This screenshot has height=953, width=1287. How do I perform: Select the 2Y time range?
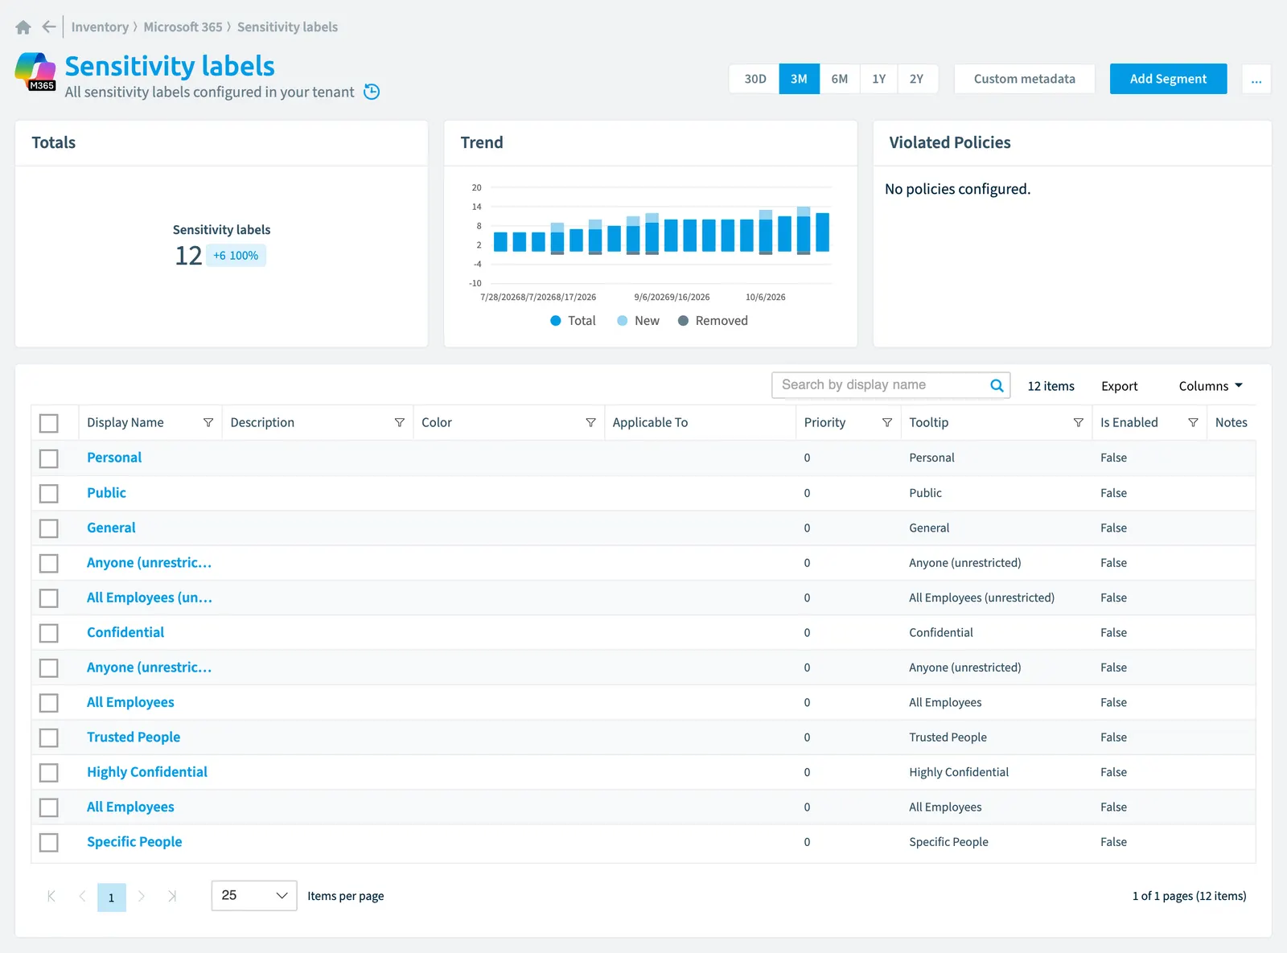click(x=917, y=79)
